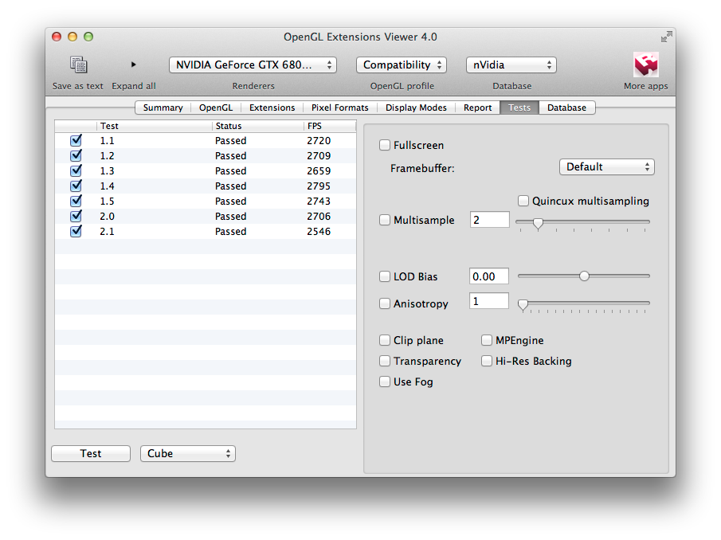Click the Anisotropy value input field

[489, 301]
